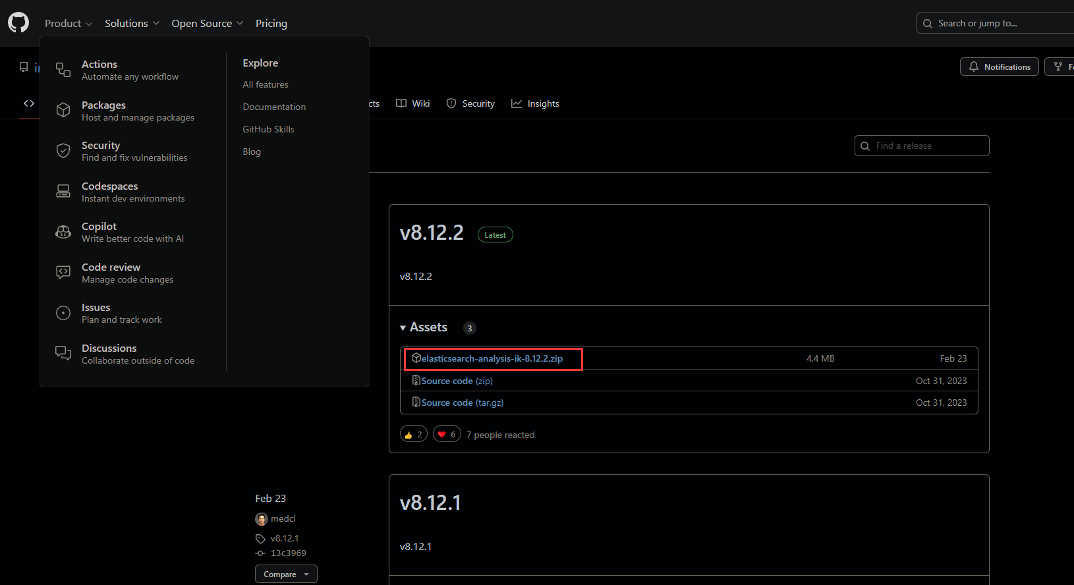Click the 4.4 MB file size text

pos(820,358)
